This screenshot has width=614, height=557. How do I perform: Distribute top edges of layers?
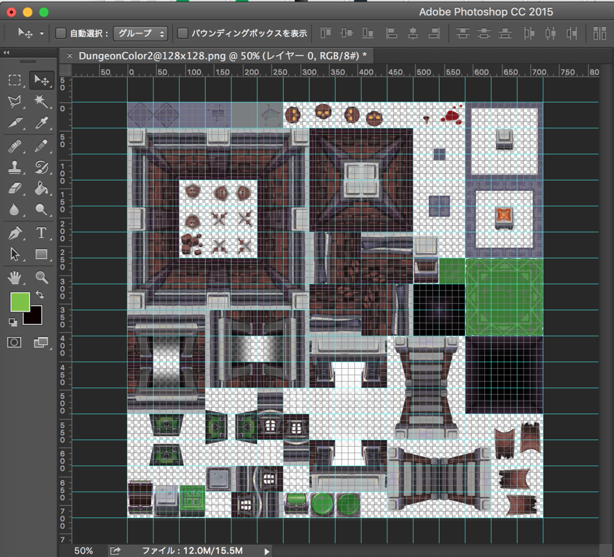coord(462,33)
